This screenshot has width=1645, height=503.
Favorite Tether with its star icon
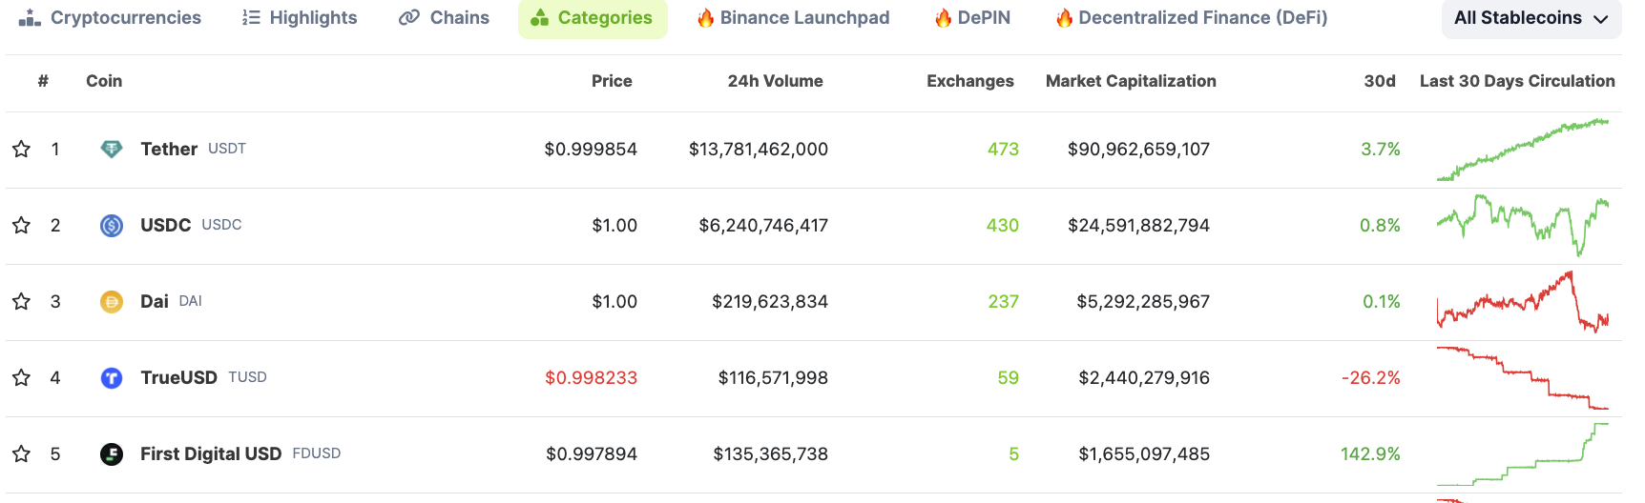[21, 149]
